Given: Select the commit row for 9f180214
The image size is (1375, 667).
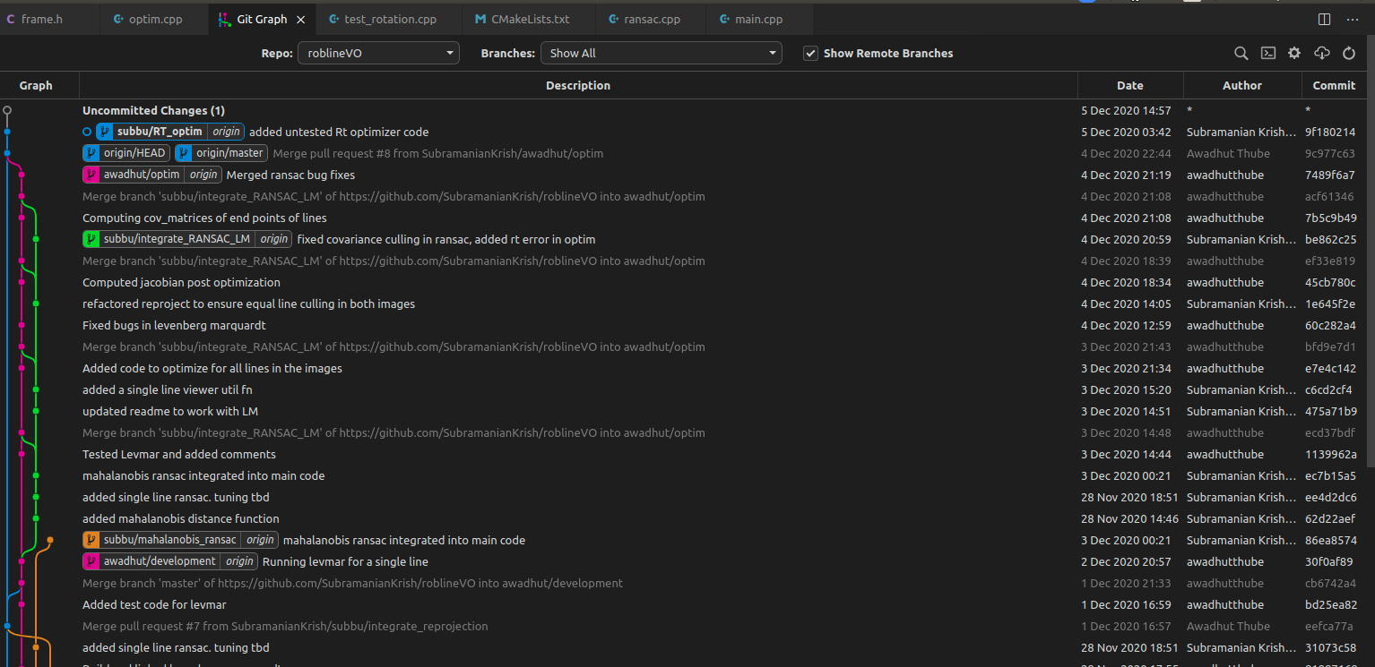Looking at the screenshot, I should click(x=627, y=131).
